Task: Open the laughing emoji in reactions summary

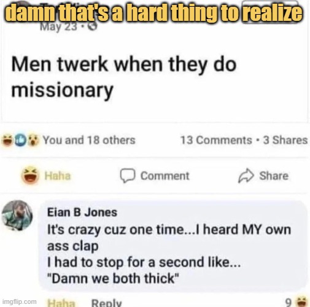Action: pos(7,141)
